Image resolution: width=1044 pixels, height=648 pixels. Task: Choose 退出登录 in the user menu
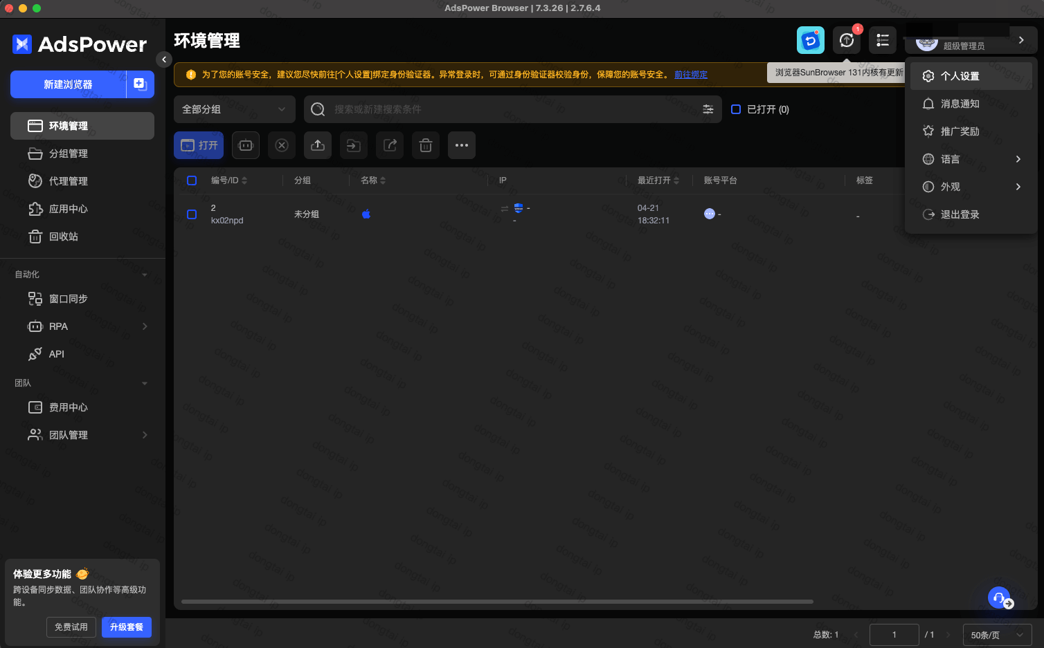[x=960, y=214]
